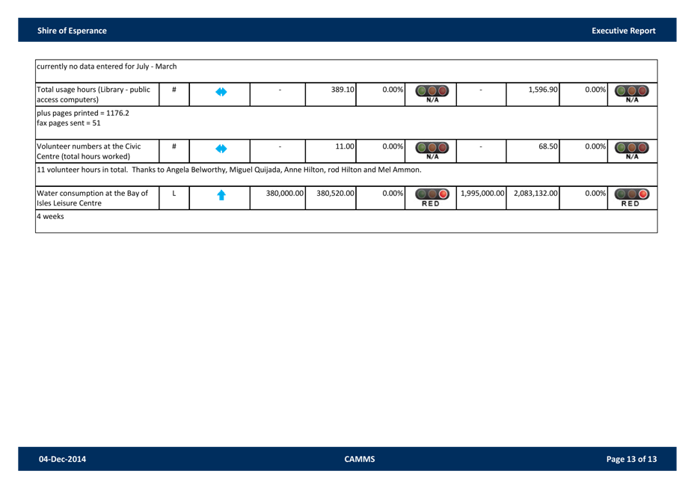Click the blue trend arrow for Total usage hours
The width and height of the screenshot is (694, 491).
[x=221, y=93]
